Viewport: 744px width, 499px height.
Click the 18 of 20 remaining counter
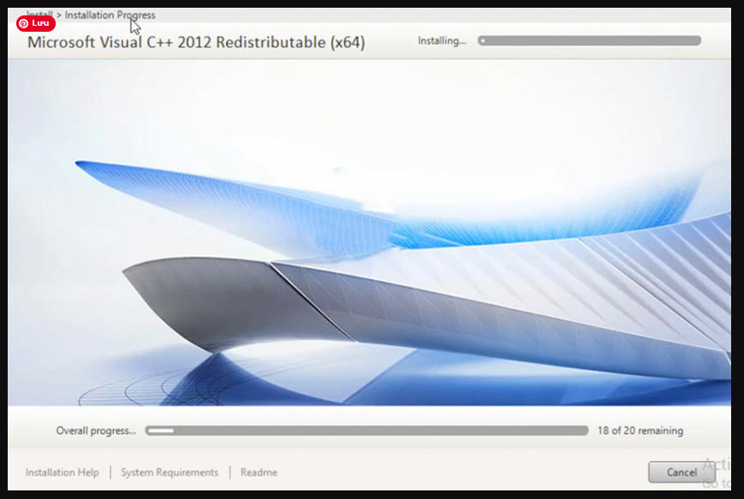[x=639, y=431]
